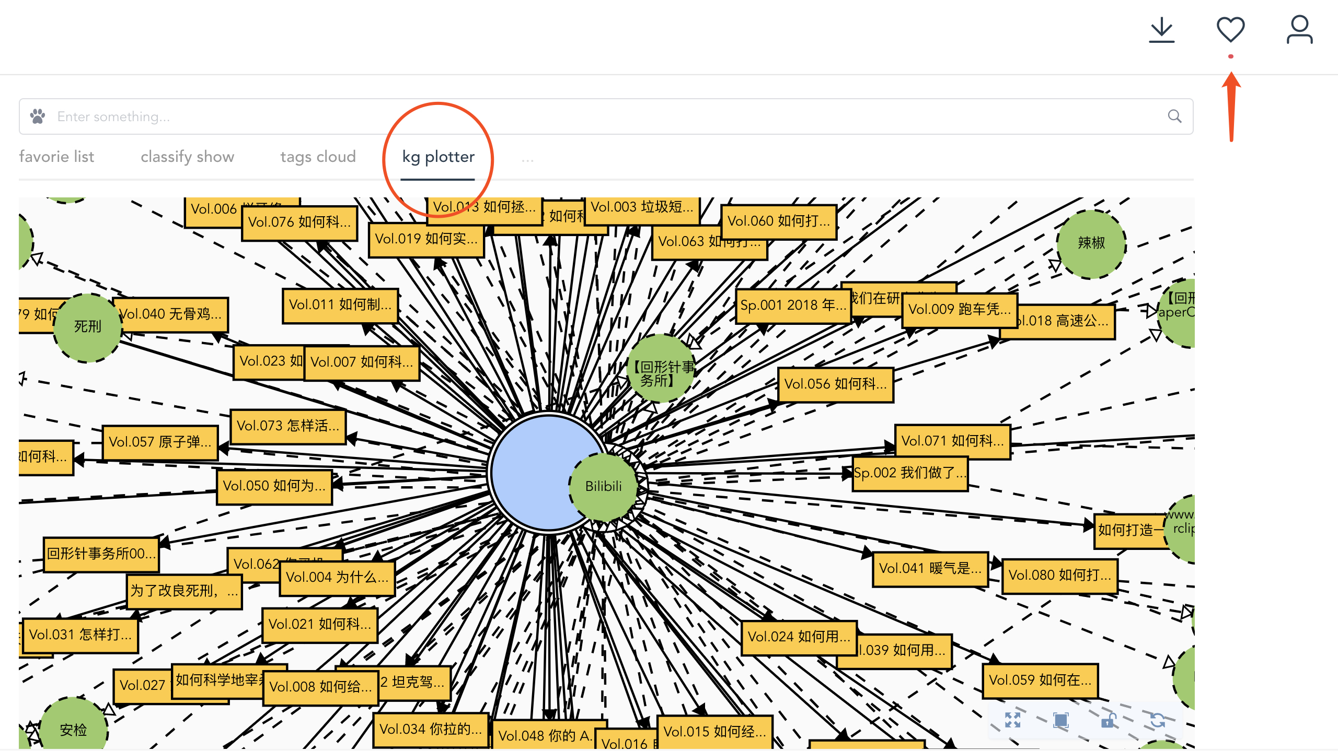Screen dimensions: 1338x751
Task: Click the paw icon in search box
Action: click(38, 116)
